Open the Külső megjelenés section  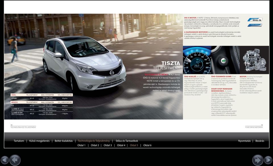(39, 141)
